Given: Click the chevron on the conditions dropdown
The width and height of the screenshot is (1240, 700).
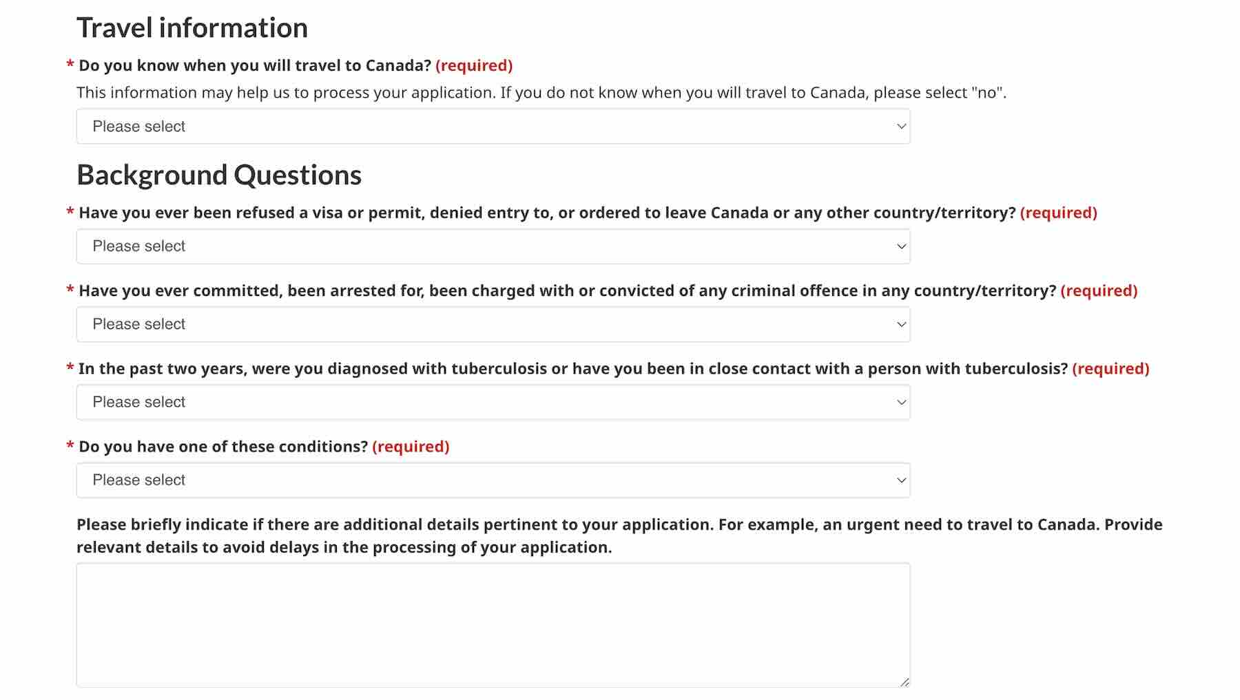Looking at the screenshot, I should tap(901, 480).
